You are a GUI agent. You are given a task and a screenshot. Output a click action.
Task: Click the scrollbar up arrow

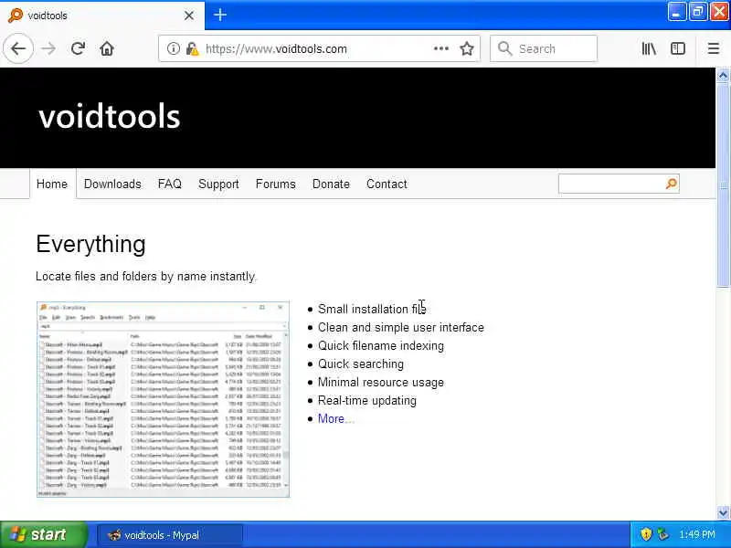point(723,75)
